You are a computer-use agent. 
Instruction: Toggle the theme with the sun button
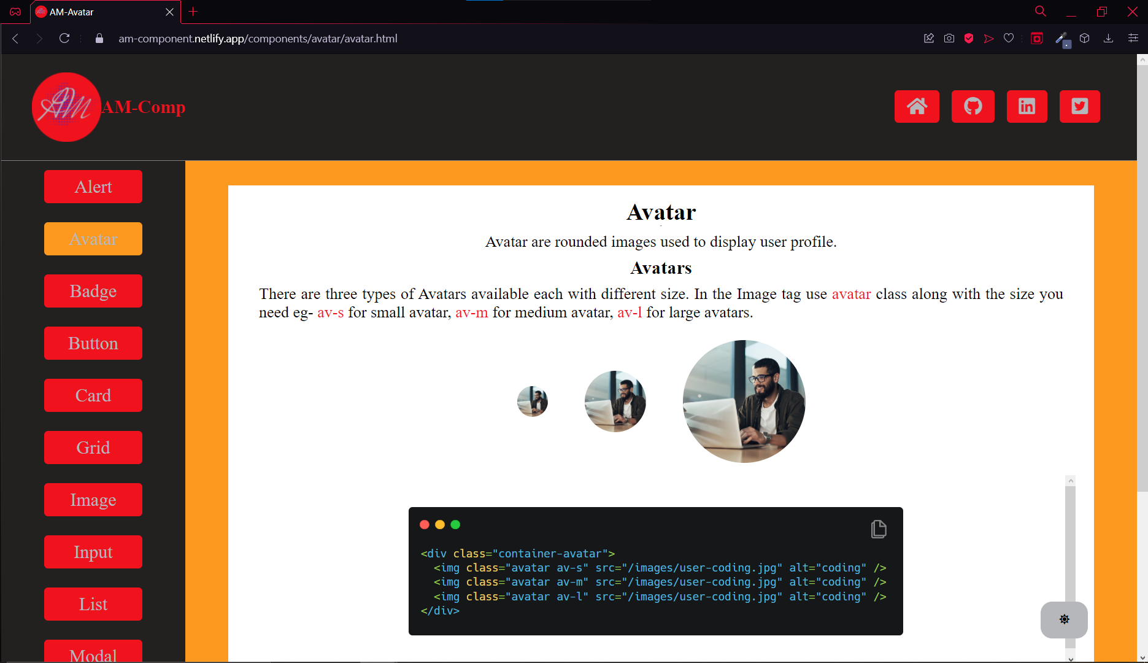pyautogui.click(x=1063, y=619)
